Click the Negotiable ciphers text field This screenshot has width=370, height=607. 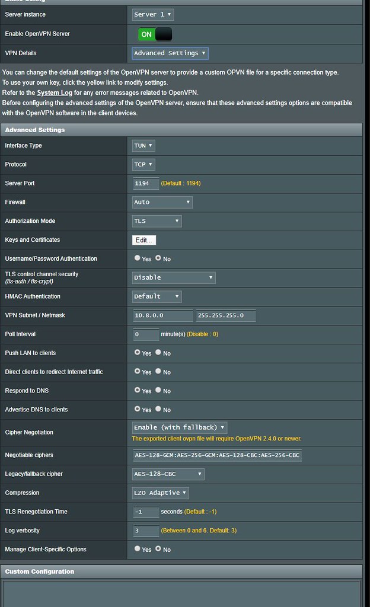[x=217, y=455]
